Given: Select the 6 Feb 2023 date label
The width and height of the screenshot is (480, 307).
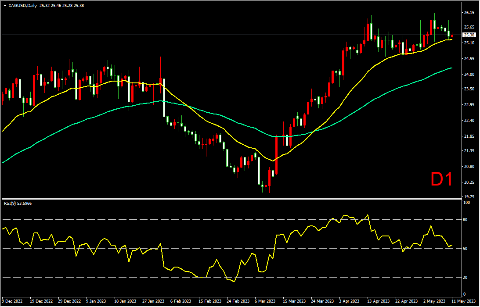Looking at the screenshot, I should point(180,301).
